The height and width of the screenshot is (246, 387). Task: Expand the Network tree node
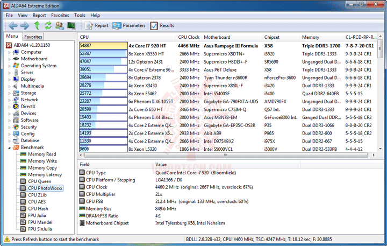[x=9, y=100]
